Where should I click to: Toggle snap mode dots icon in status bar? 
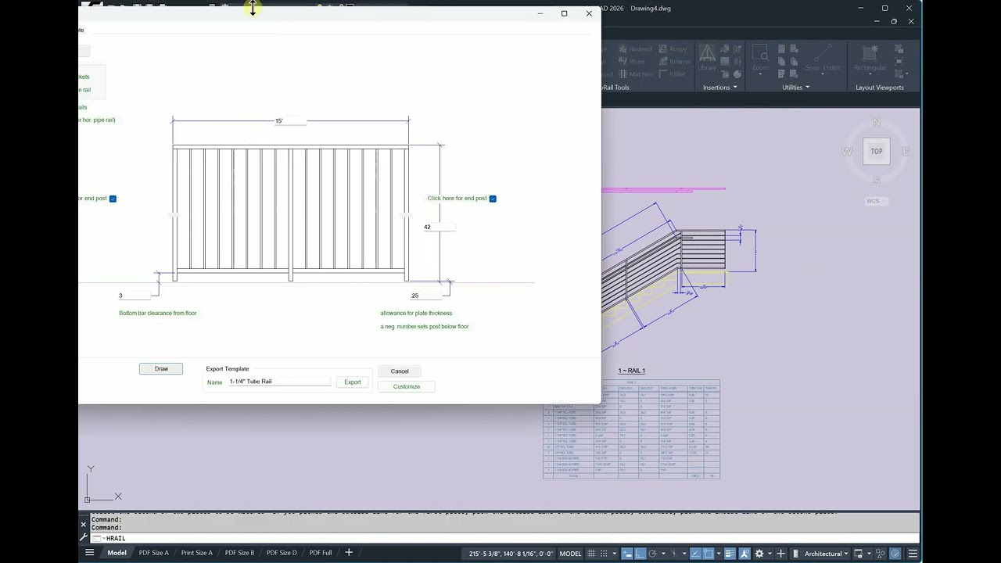(x=604, y=554)
